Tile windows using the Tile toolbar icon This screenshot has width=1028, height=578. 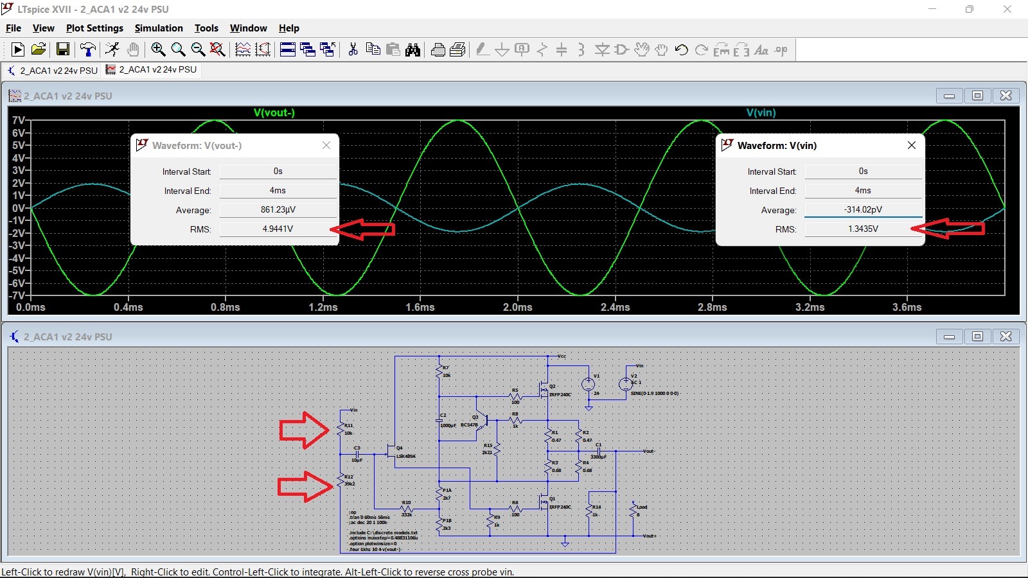[288, 49]
